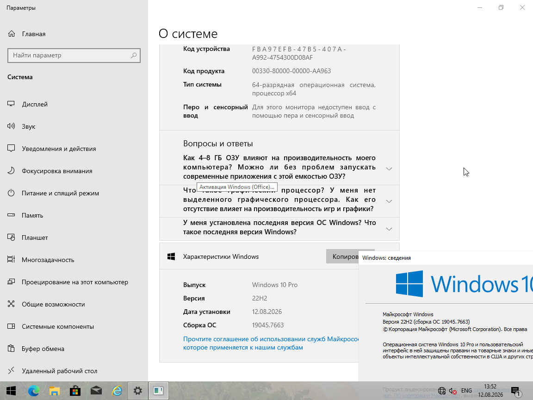Click the Вопросы и ответы heading
The height and width of the screenshot is (400, 533).
pyautogui.click(x=218, y=144)
